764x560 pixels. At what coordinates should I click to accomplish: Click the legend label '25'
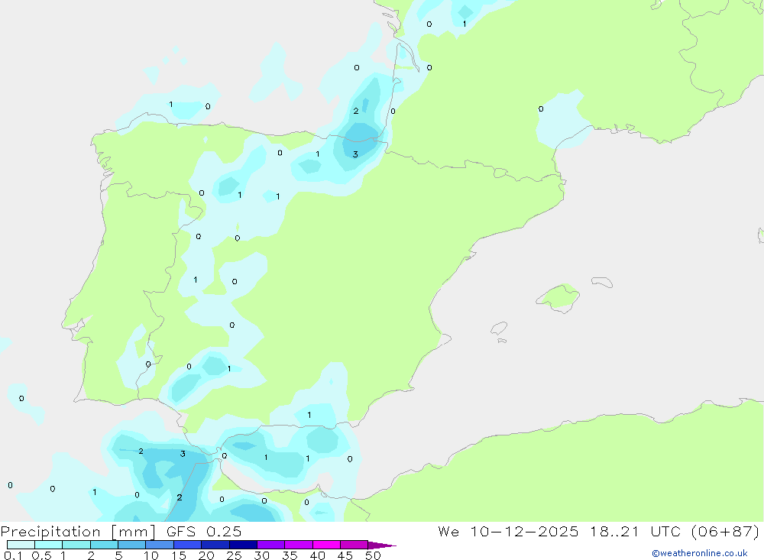235,555
